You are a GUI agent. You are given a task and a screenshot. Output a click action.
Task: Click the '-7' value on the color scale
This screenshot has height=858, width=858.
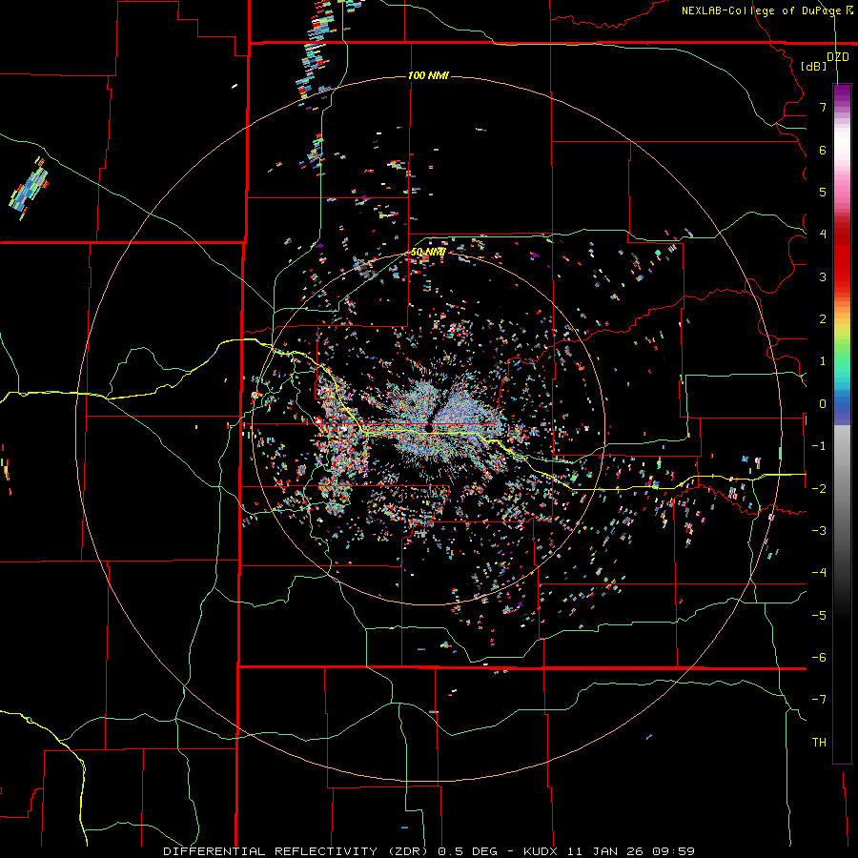coord(819,700)
